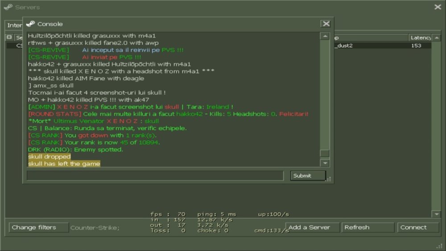The width and height of the screenshot is (446, 251).
Task: Click 'hakko42 killed AIM Fane with deagle' line
Action: pos(86,78)
